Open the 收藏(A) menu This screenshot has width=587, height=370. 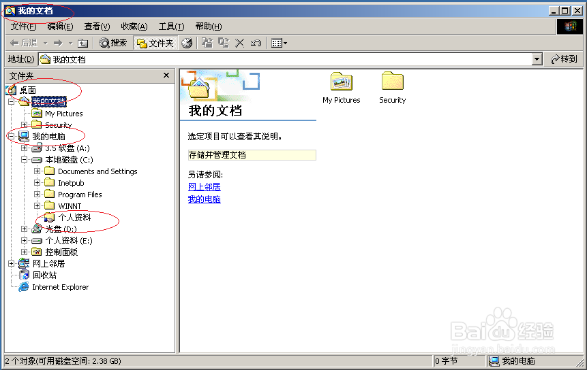pos(134,27)
